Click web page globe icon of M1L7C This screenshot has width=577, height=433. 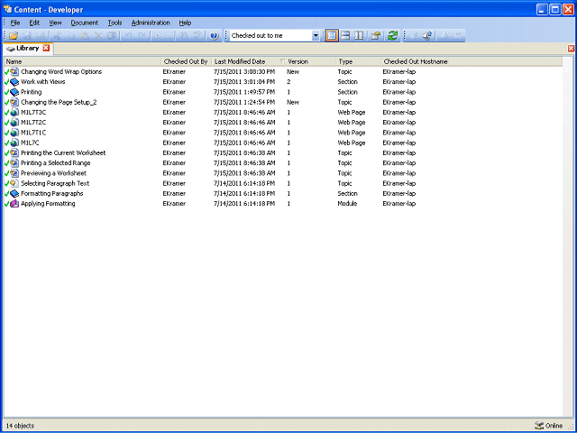(x=14, y=143)
